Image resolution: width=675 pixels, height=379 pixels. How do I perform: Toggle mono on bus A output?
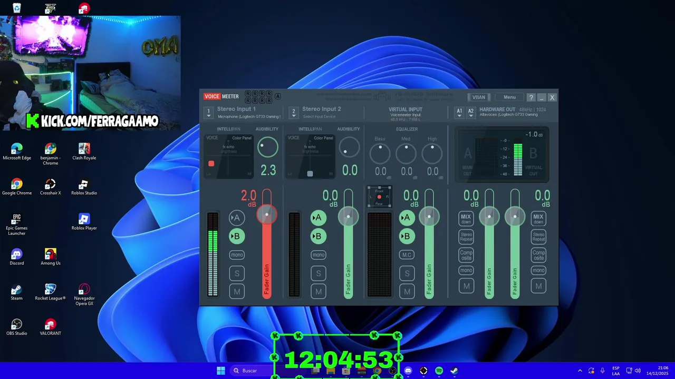[x=466, y=271]
